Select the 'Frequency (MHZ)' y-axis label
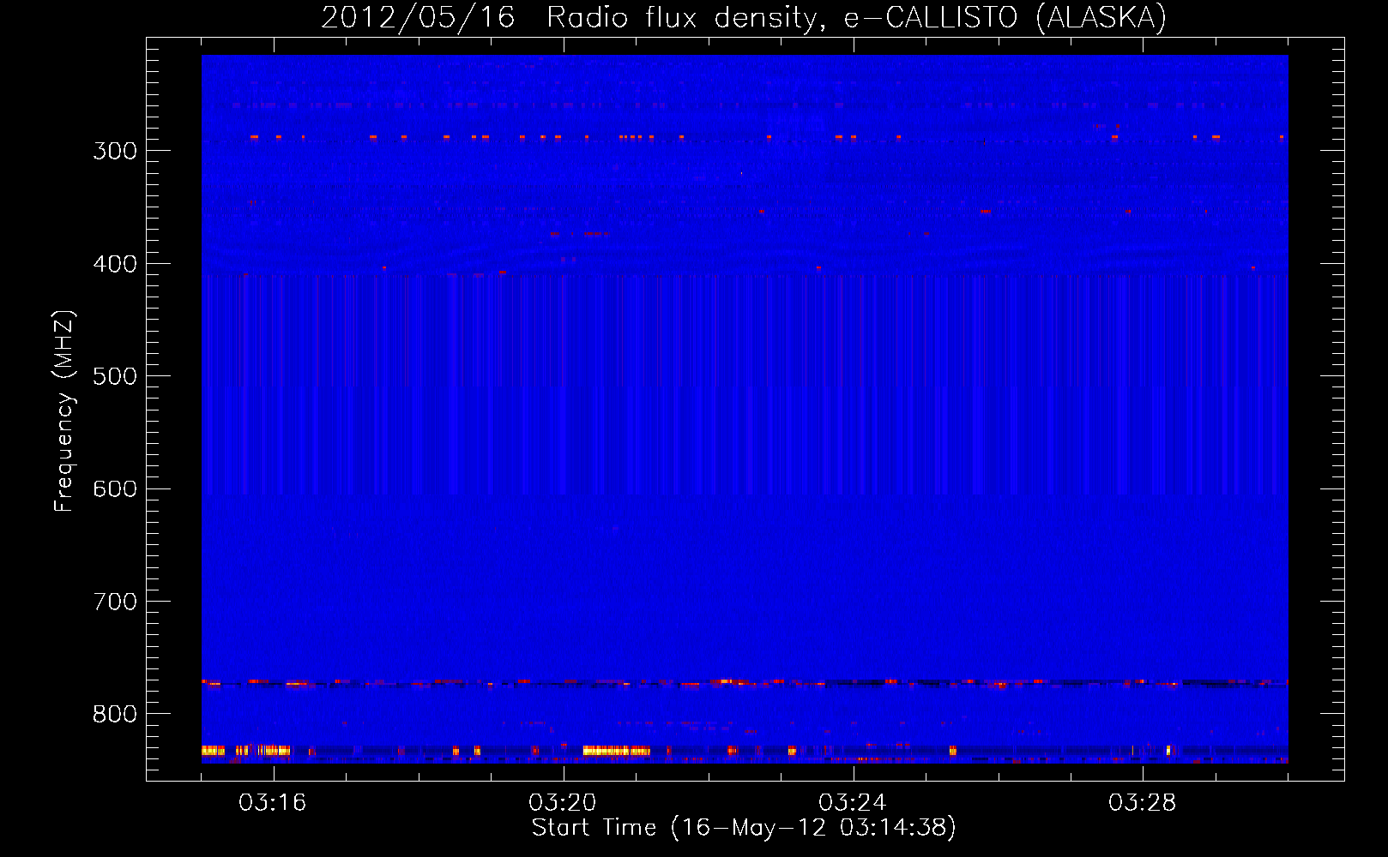This screenshot has height=857, width=1388. point(64,411)
